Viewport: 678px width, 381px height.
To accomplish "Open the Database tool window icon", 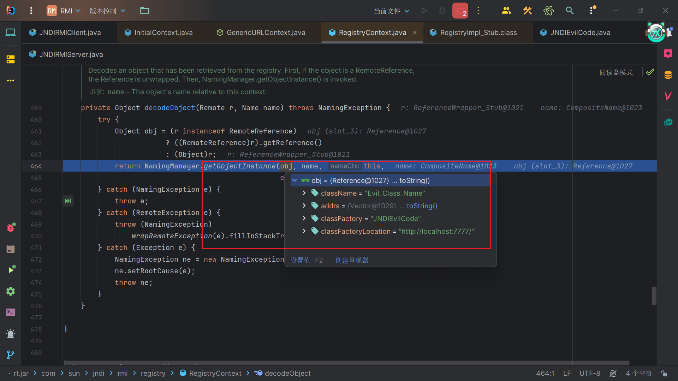I will pos(668,75).
